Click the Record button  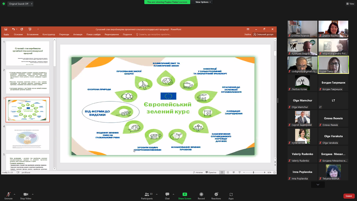(x=201, y=196)
